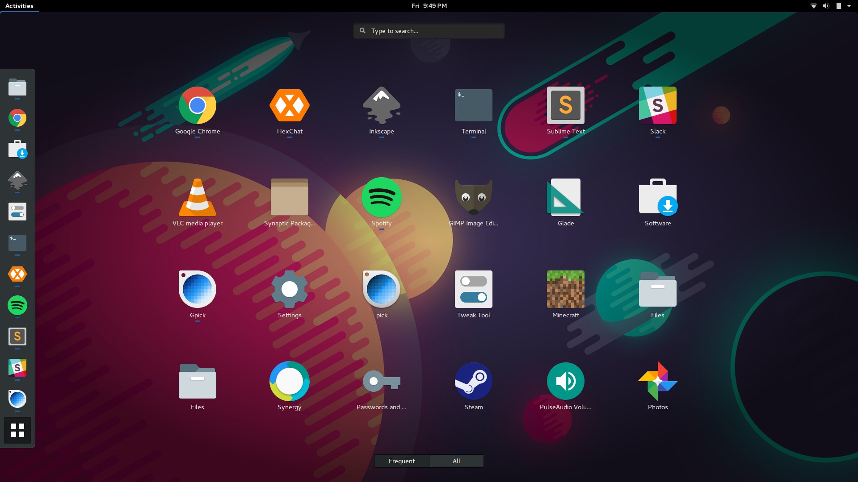Open Tweak Tool from the app grid
Image resolution: width=858 pixels, height=482 pixels.
tap(474, 289)
